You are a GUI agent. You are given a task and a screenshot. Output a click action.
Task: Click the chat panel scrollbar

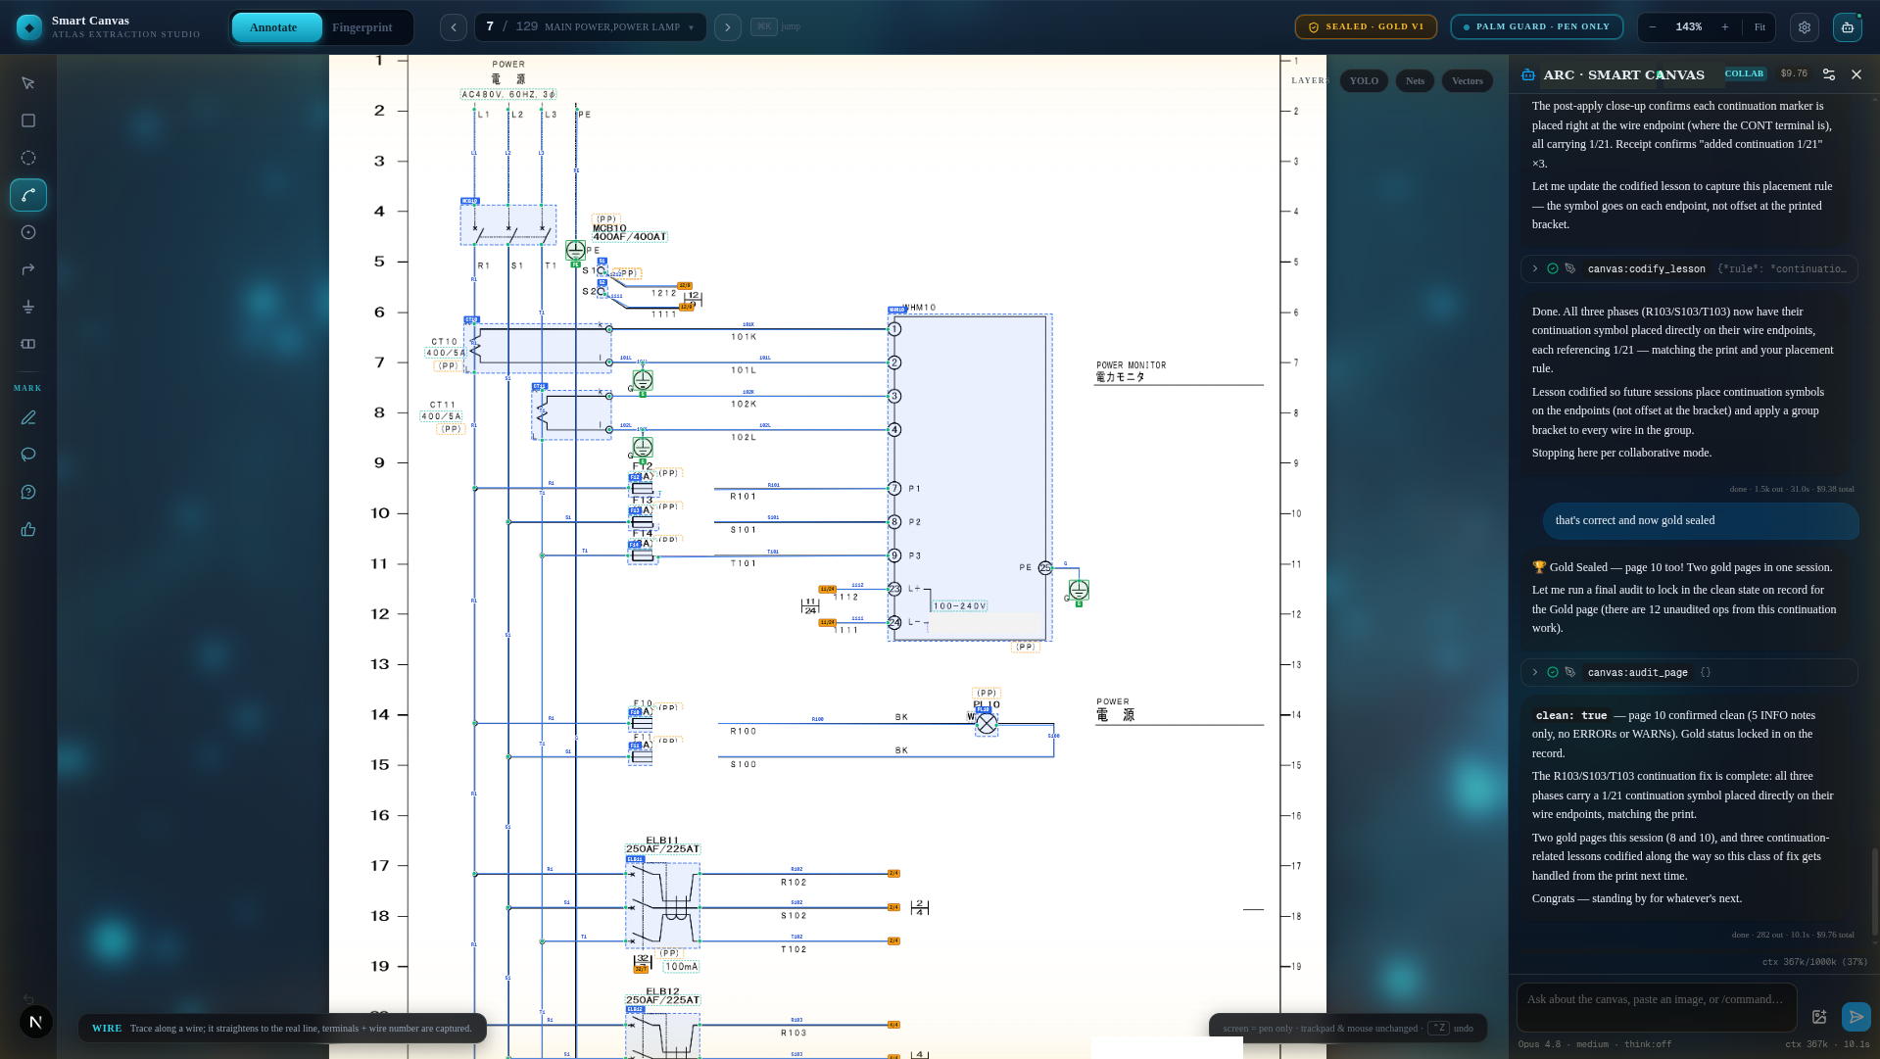click(x=1875, y=891)
